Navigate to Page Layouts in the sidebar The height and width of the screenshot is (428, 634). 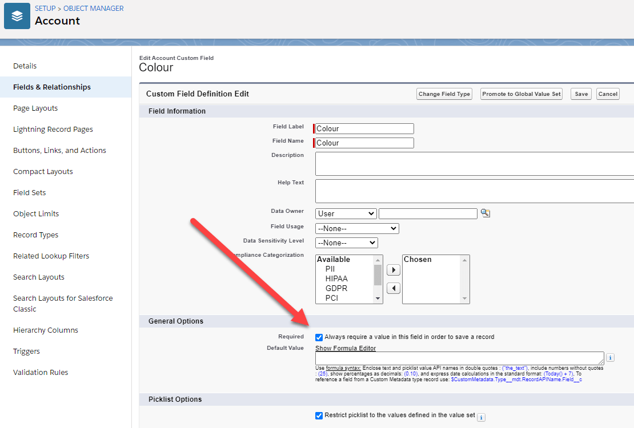tap(35, 108)
